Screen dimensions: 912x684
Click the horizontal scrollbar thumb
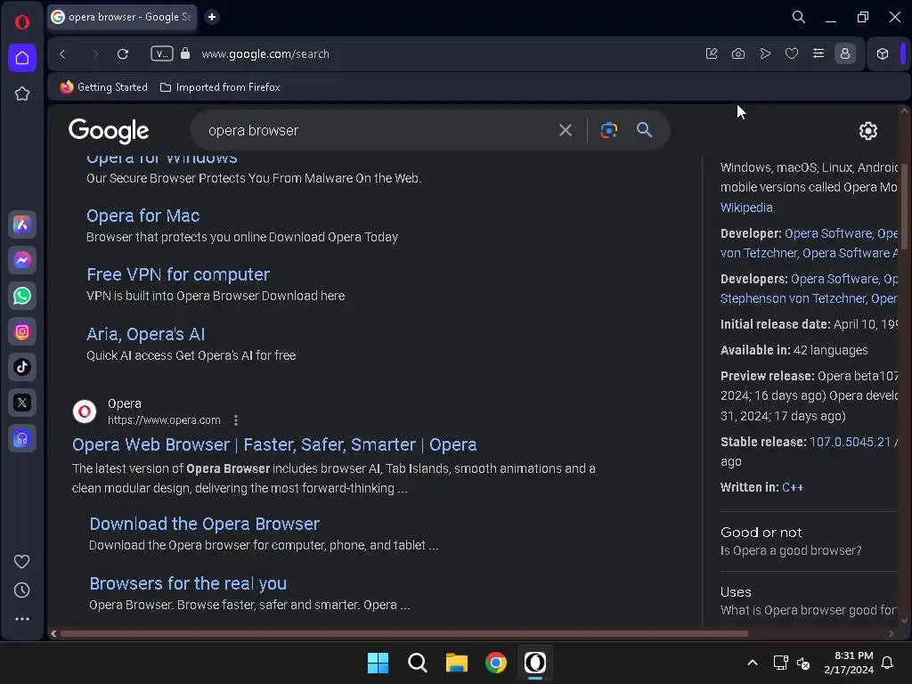tap(404, 633)
